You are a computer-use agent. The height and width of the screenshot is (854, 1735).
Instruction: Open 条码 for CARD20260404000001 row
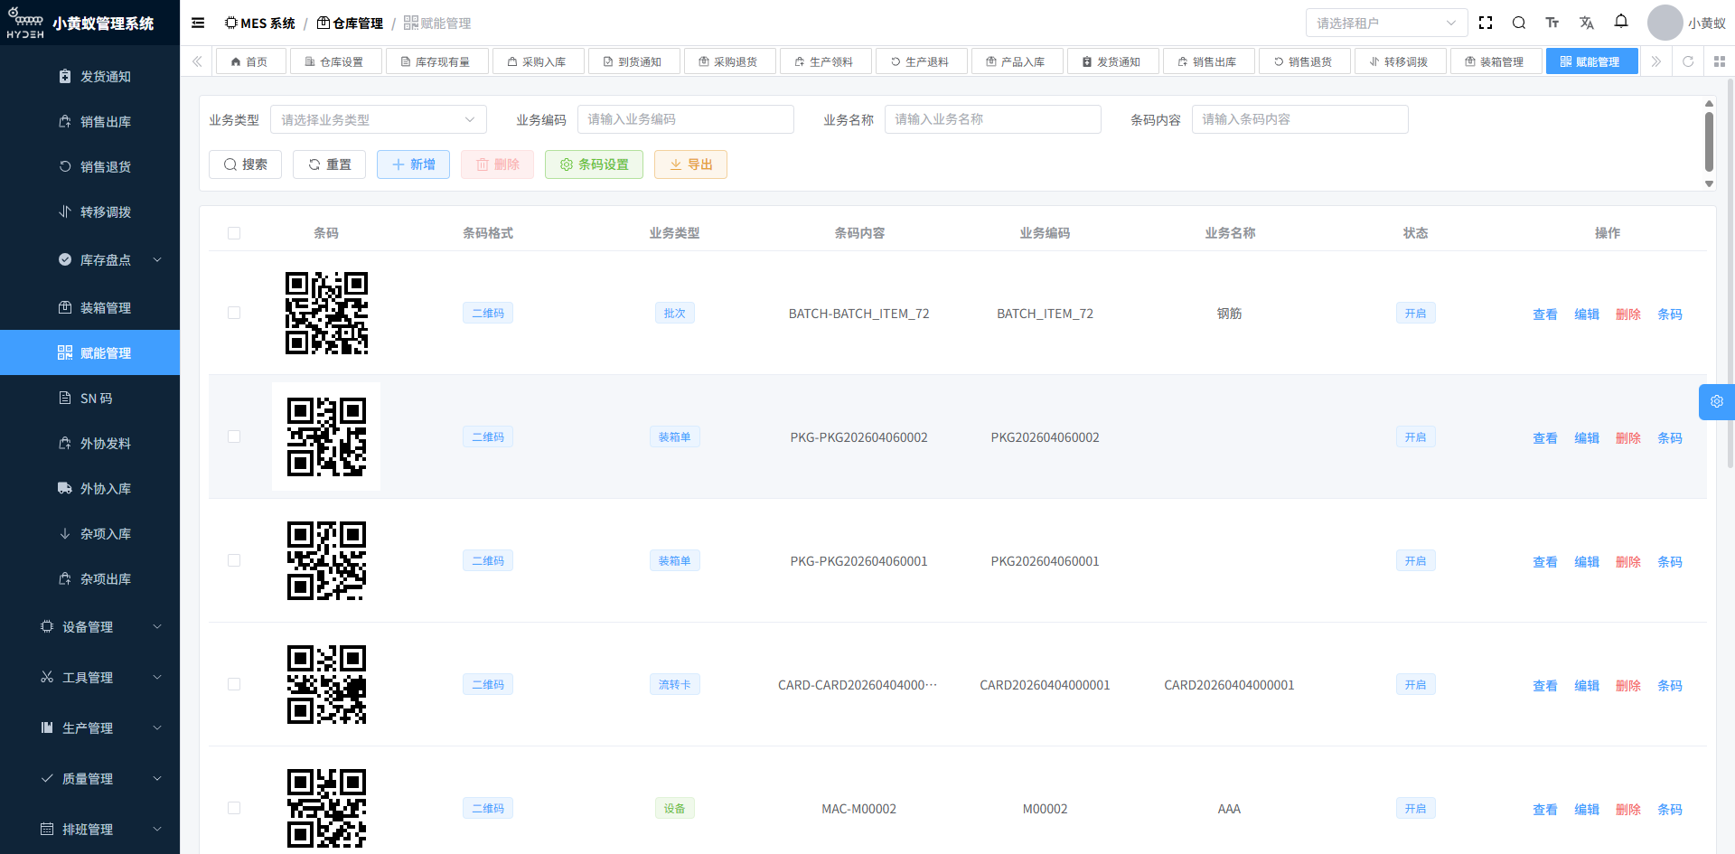(x=1669, y=685)
